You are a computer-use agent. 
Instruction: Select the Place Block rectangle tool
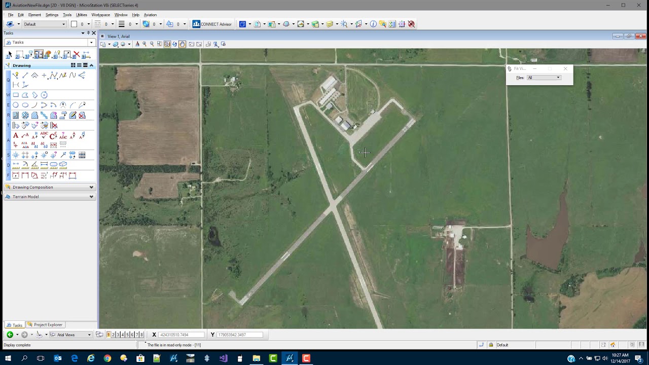point(16,95)
